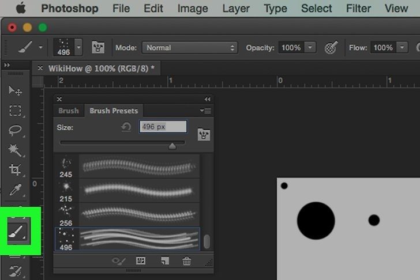Toggle the live tip brush preview icon
Viewport: 420px width, 280px height.
tap(118, 261)
